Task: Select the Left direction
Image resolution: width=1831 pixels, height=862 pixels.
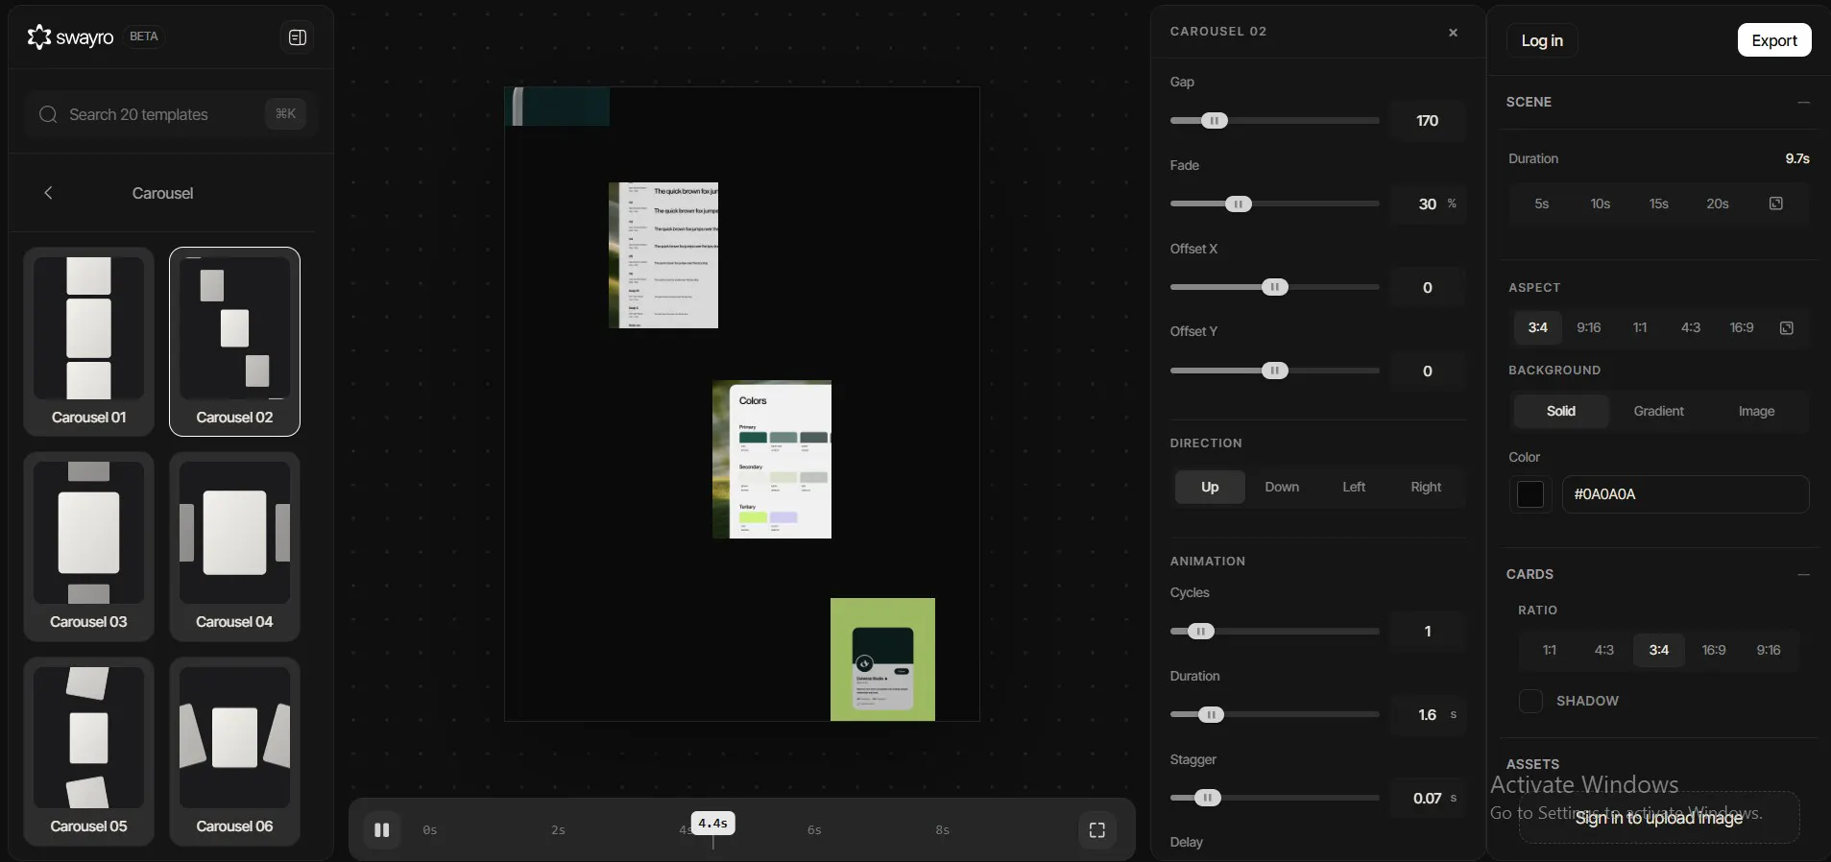Action: [1354, 487]
